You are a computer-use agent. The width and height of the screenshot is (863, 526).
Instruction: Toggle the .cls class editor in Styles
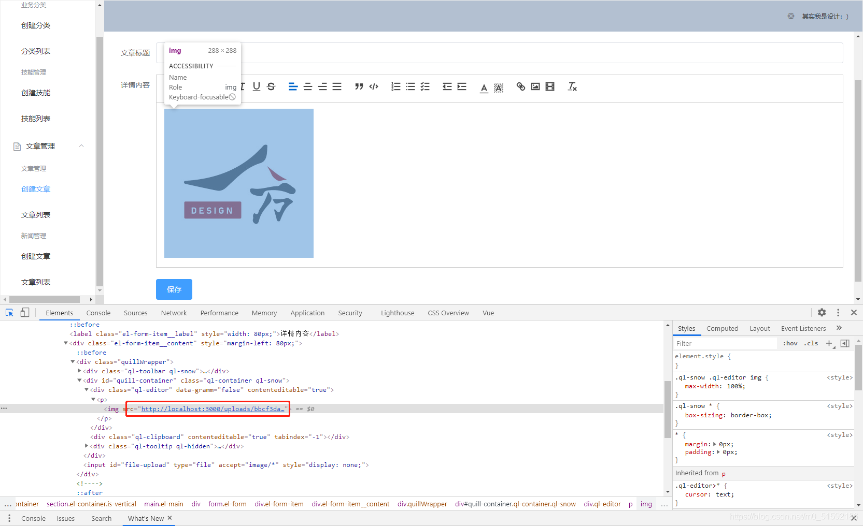811,343
